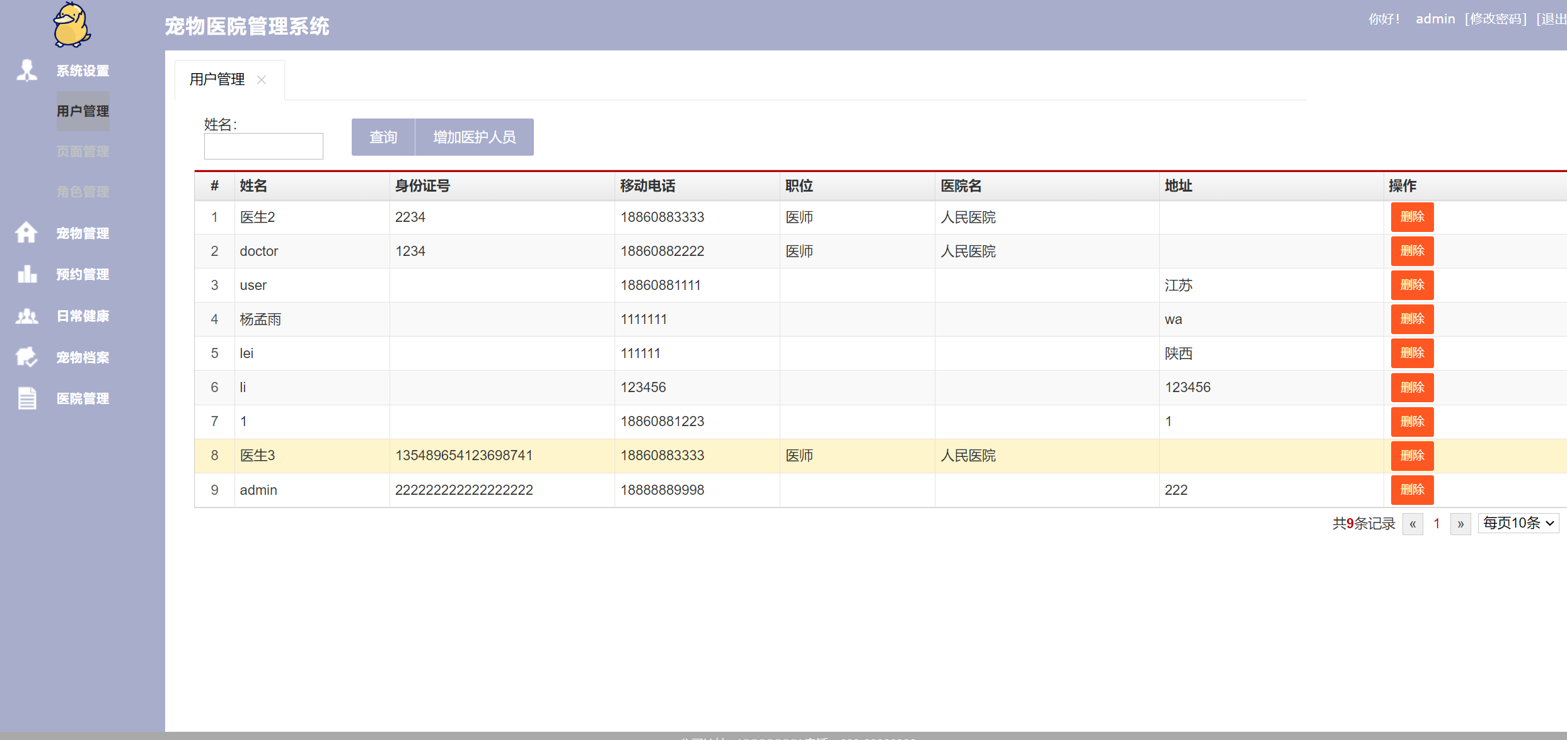Switch to the 用户管理 tab

coord(217,79)
